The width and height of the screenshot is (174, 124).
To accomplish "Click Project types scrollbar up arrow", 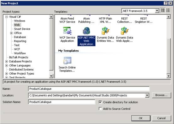I will click(x=51, y=17).
